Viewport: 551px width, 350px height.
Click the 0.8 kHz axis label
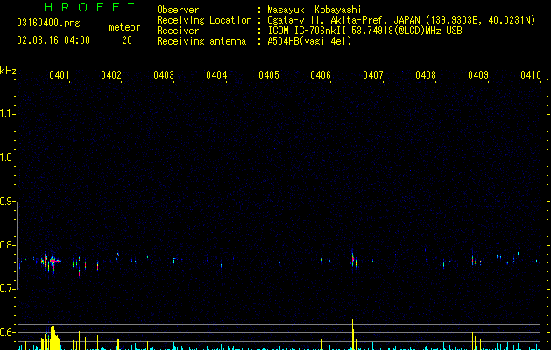[x=7, y=245]
